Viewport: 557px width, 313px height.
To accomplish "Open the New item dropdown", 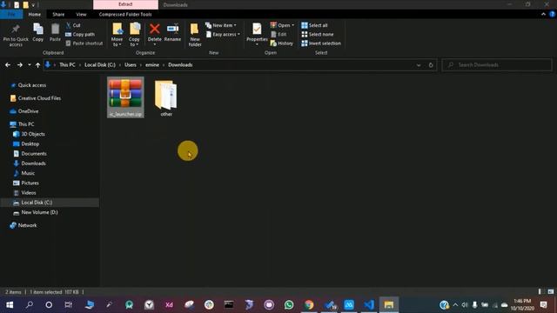I will click(220, 25).
